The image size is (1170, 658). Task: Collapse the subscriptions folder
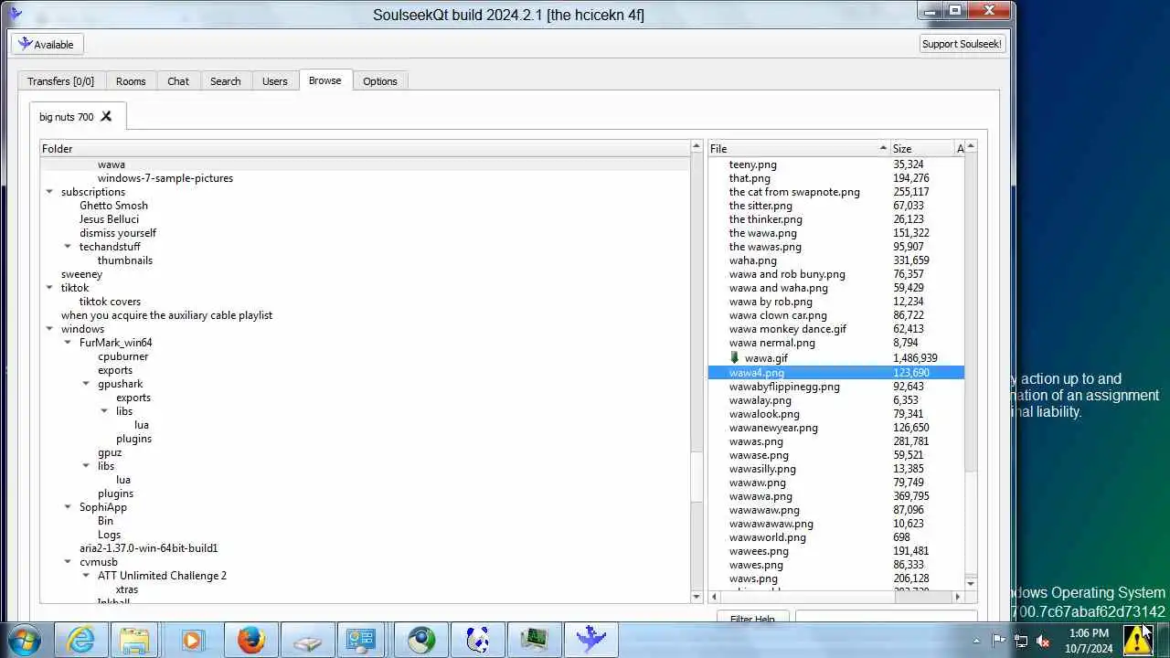click(49, 192)
